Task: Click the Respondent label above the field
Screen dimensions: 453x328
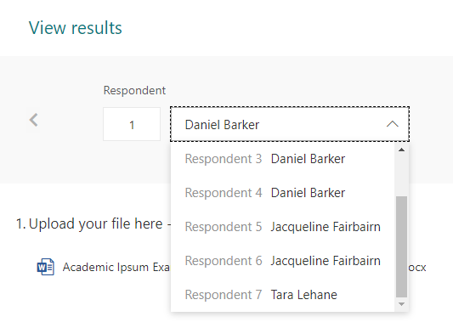Action: (x=134, y=90)
